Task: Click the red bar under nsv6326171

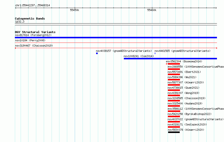Action: coord(174,127)
